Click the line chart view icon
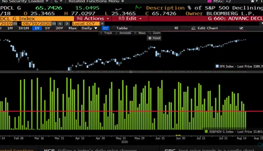The width and height of the screenshot is (263, 151). pos(106,28)
